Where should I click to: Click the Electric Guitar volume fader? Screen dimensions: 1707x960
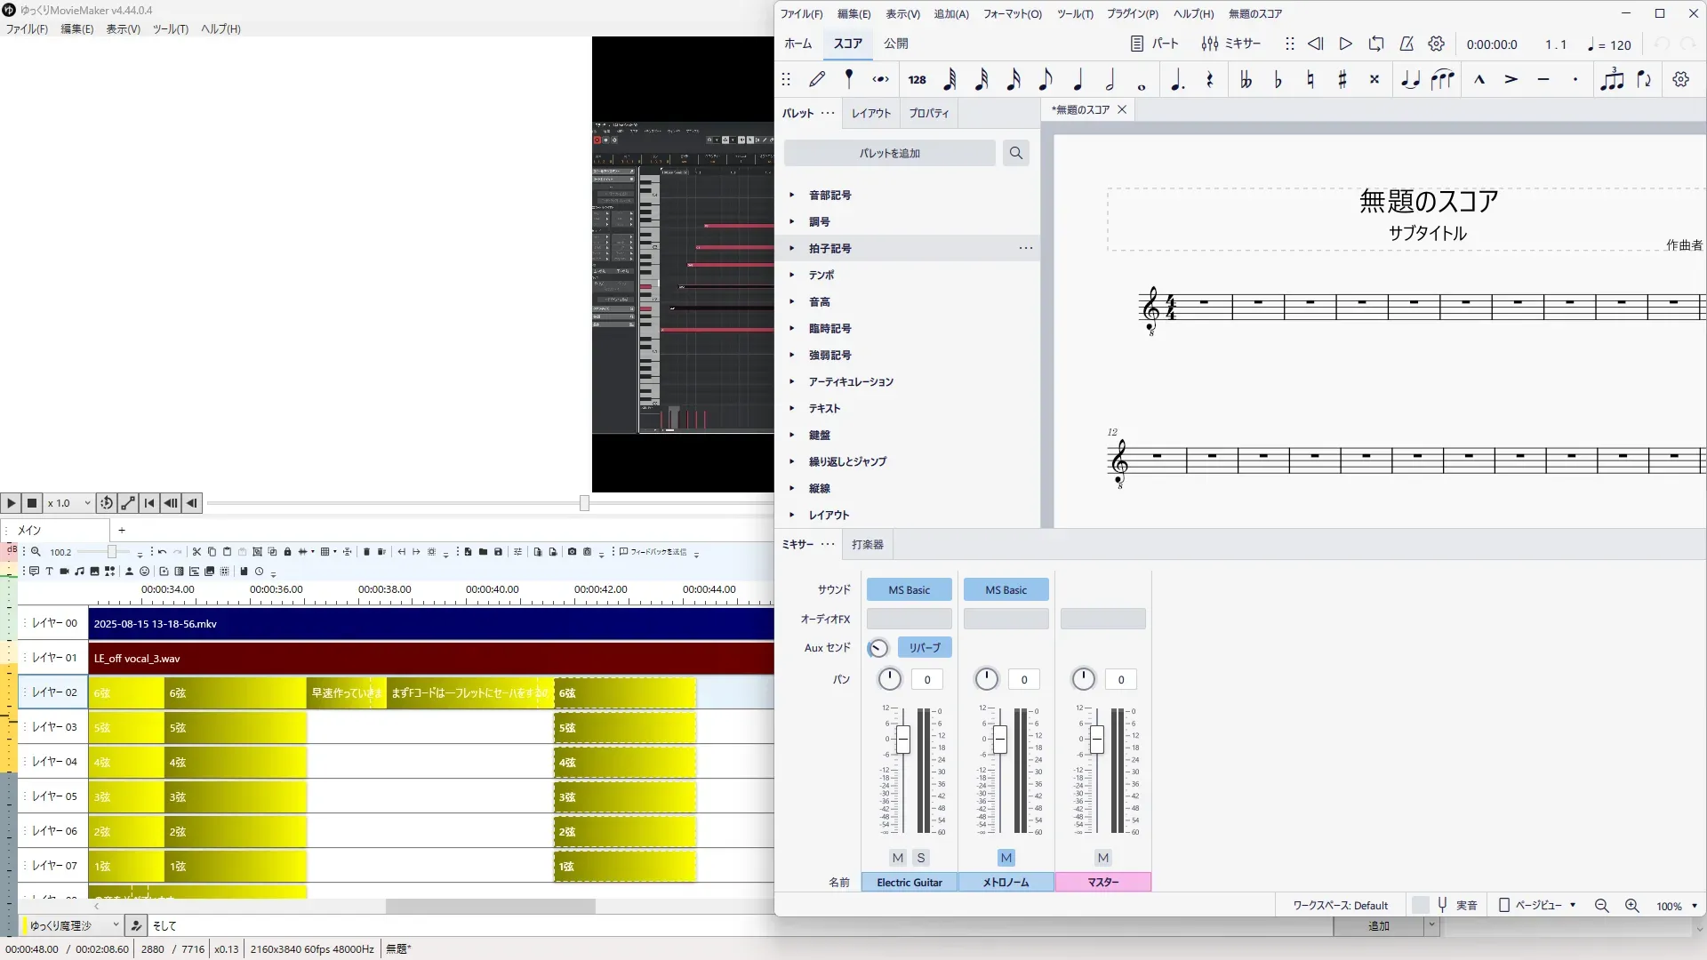click(x=903, y=740)
